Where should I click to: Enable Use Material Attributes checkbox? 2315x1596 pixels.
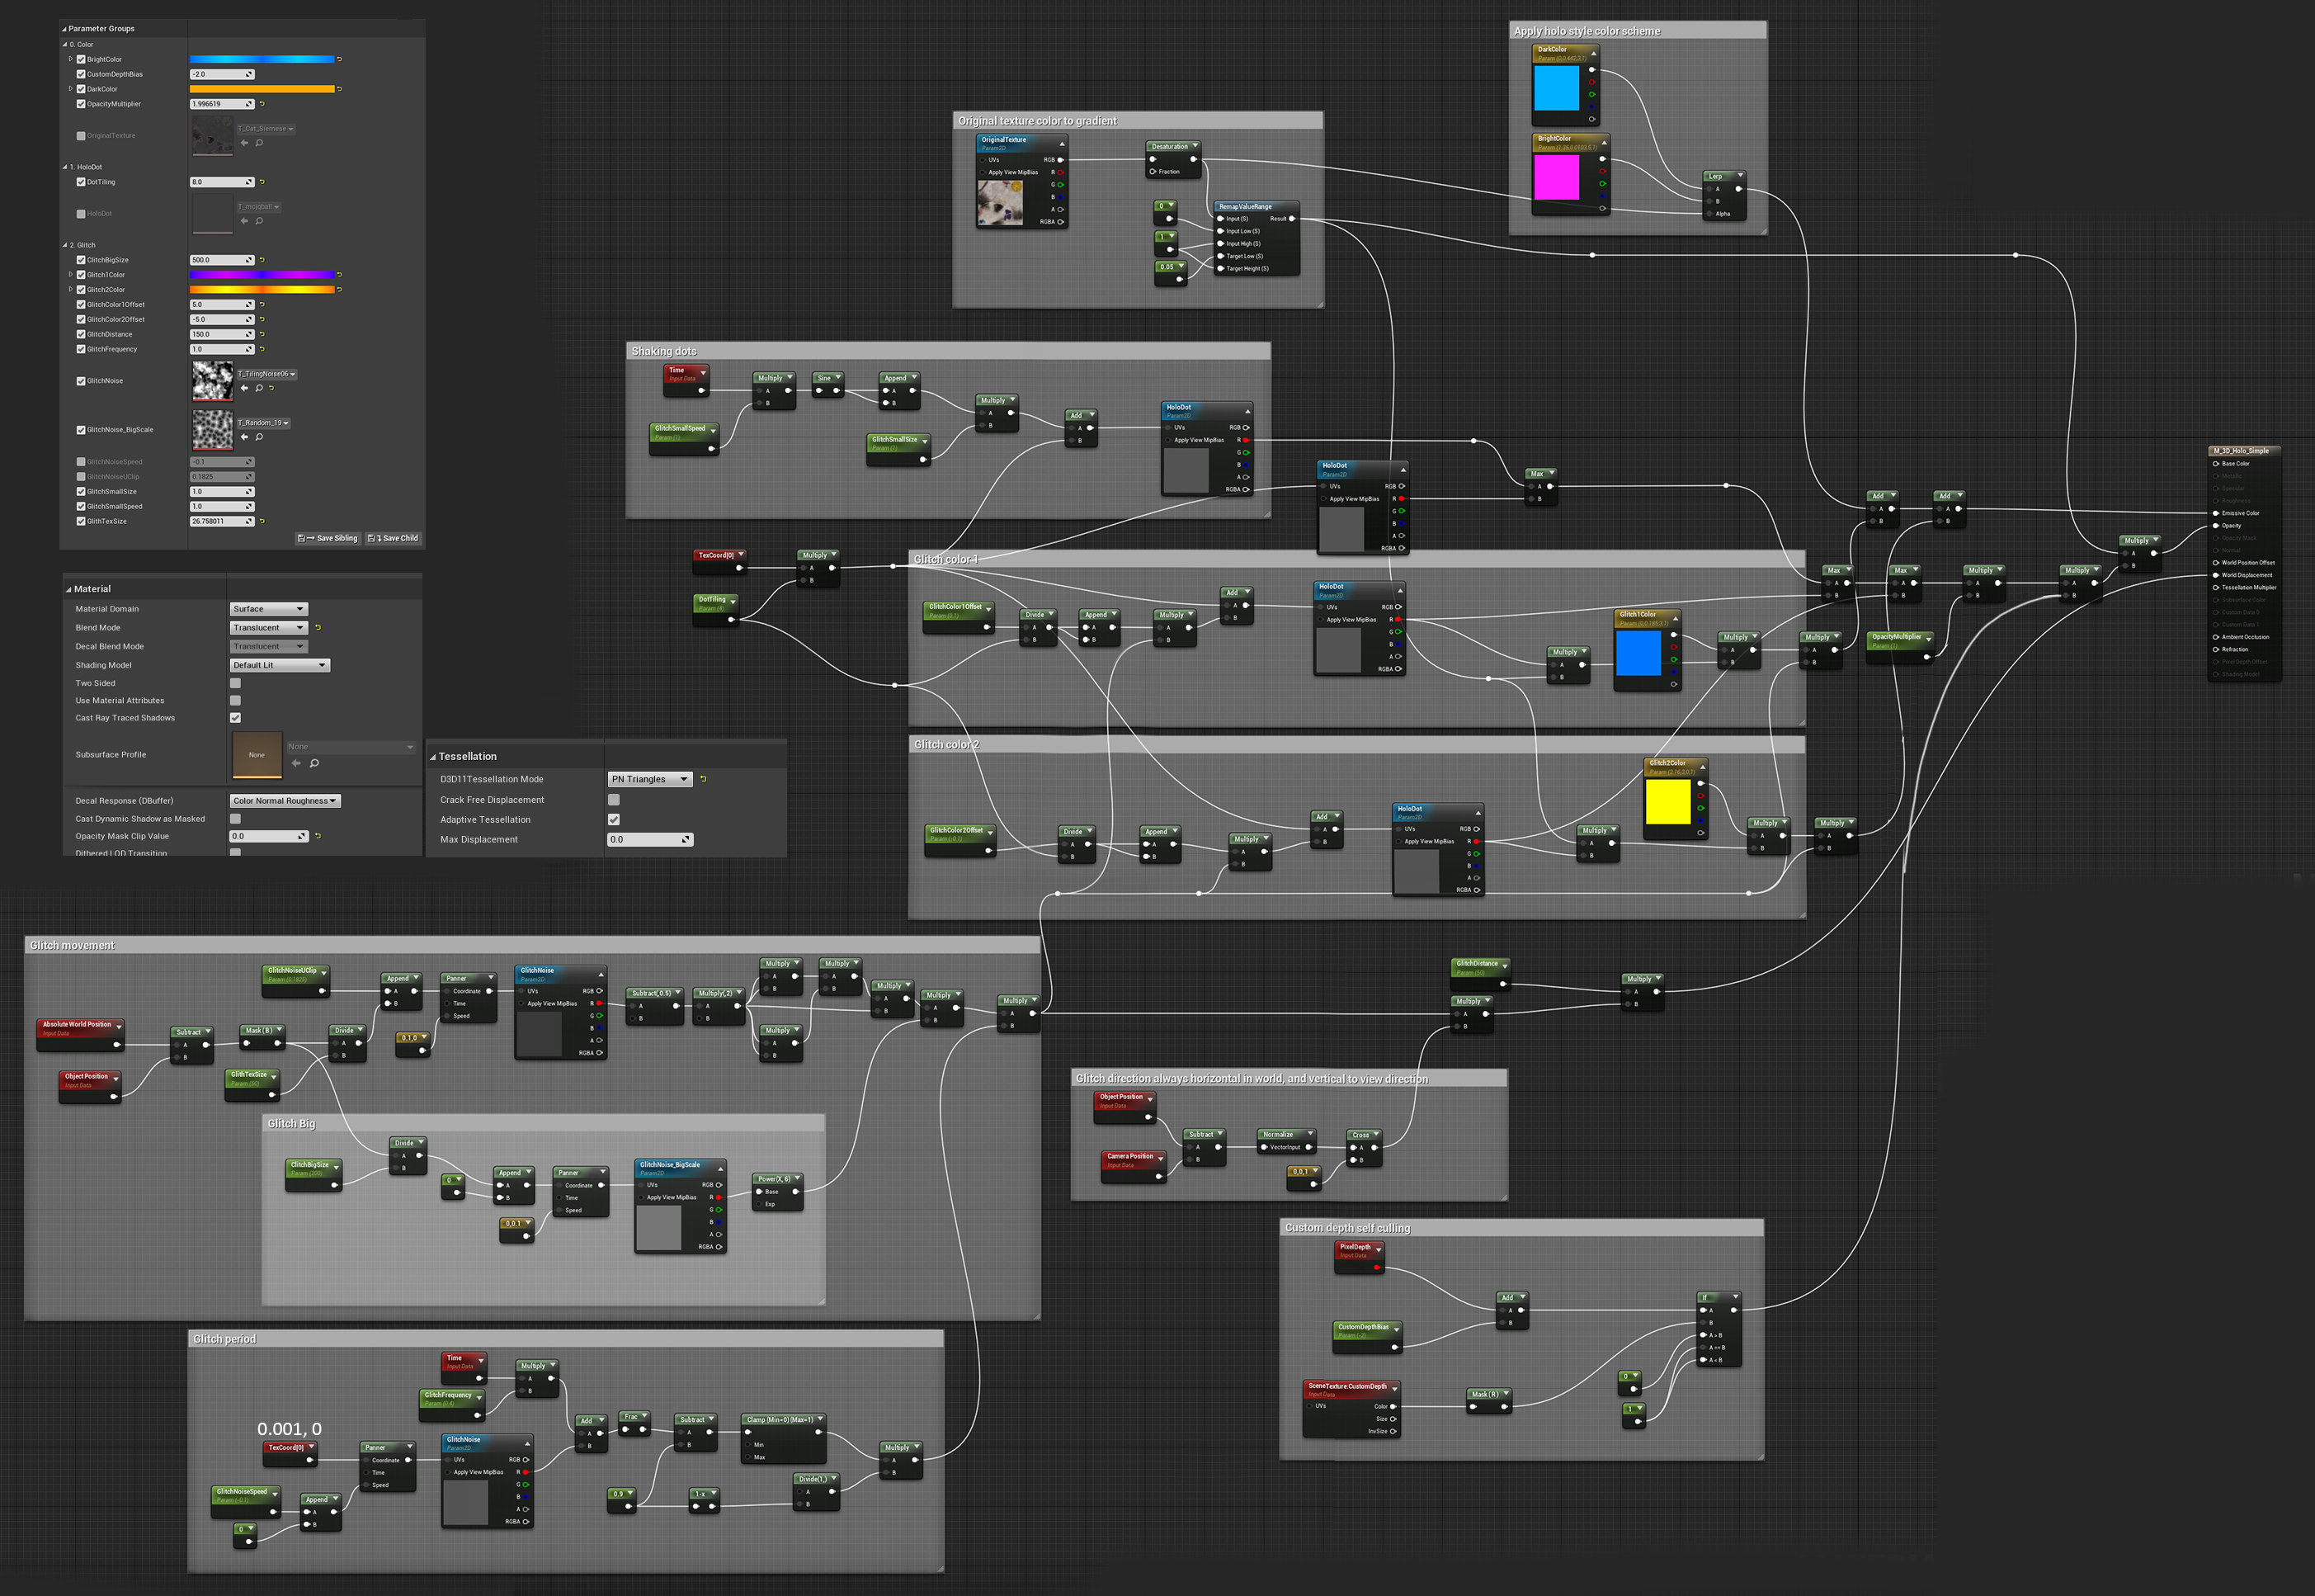(x=236, y=701)
